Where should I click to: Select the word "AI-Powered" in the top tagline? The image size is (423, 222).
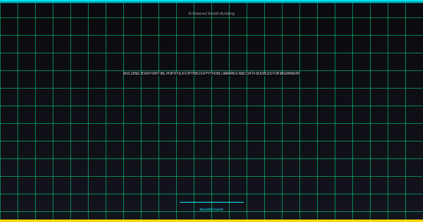[197, 13]
